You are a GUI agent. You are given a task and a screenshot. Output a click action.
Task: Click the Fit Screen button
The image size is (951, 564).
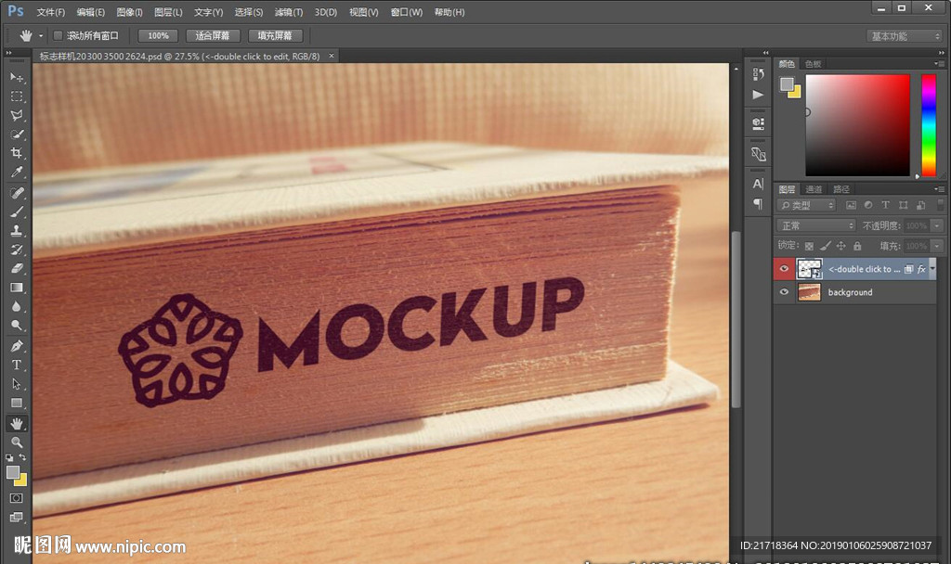[213, 35]
